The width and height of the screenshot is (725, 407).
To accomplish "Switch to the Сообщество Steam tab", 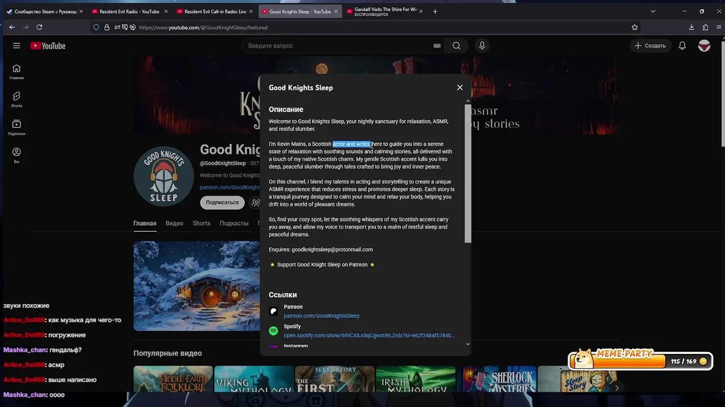I will pyautogui.click(x=44, y=11).
